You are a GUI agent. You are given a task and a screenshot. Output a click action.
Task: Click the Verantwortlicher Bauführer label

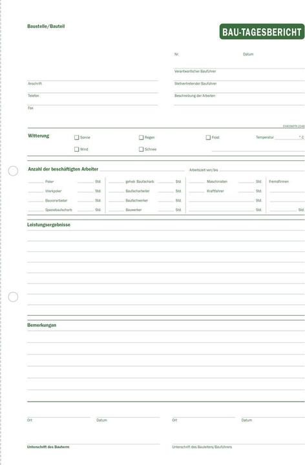point(195,72)
